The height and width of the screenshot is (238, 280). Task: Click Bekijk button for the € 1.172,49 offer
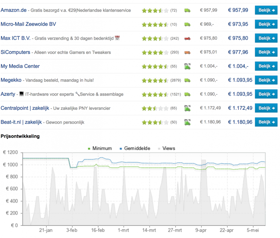click(266, 108)
